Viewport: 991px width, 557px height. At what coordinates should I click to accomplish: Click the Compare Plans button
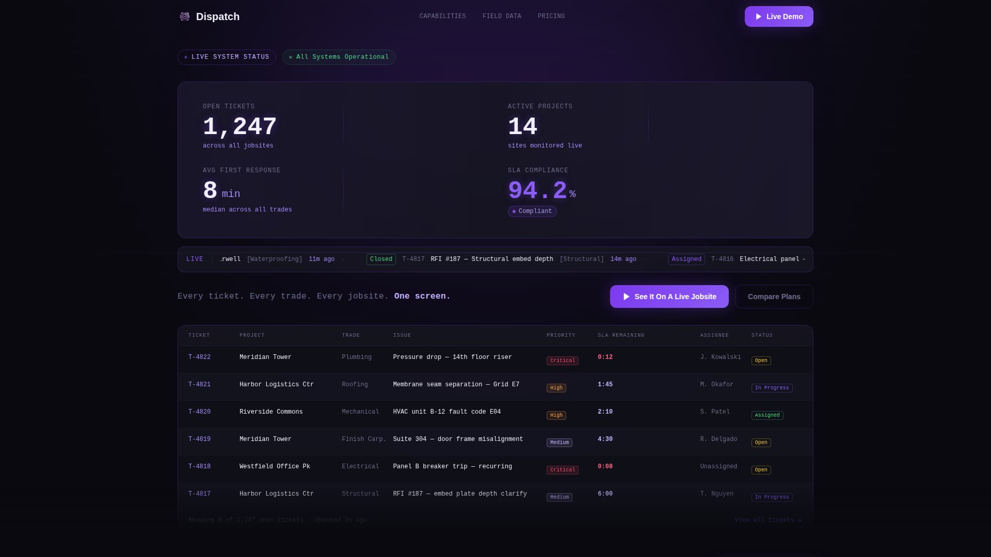click(x=774, y=297)
